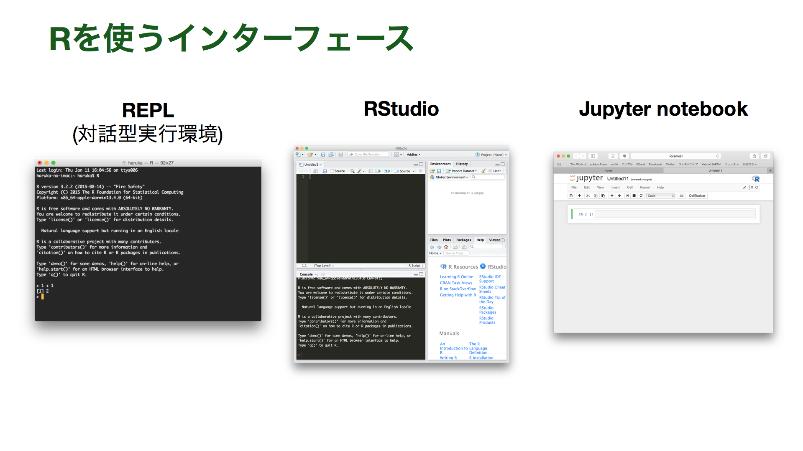The height and width of the screenshot is (451, 803).
Task: Click the plus icon to insert a Jupyter cell
Action: pyautogui.click(x=579, y=195)
